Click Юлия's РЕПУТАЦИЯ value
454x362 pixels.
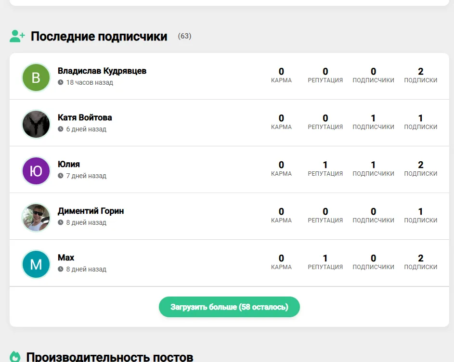(325, 165)
